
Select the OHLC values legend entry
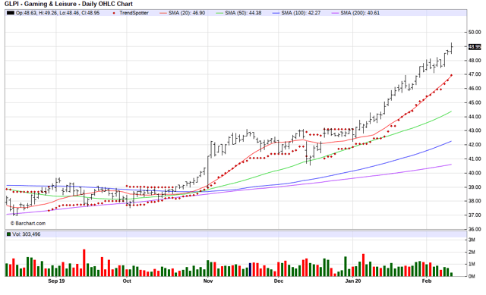(x=58, y=13)
